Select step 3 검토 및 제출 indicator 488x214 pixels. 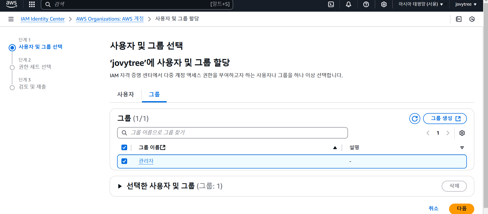[x=12, y=88]
